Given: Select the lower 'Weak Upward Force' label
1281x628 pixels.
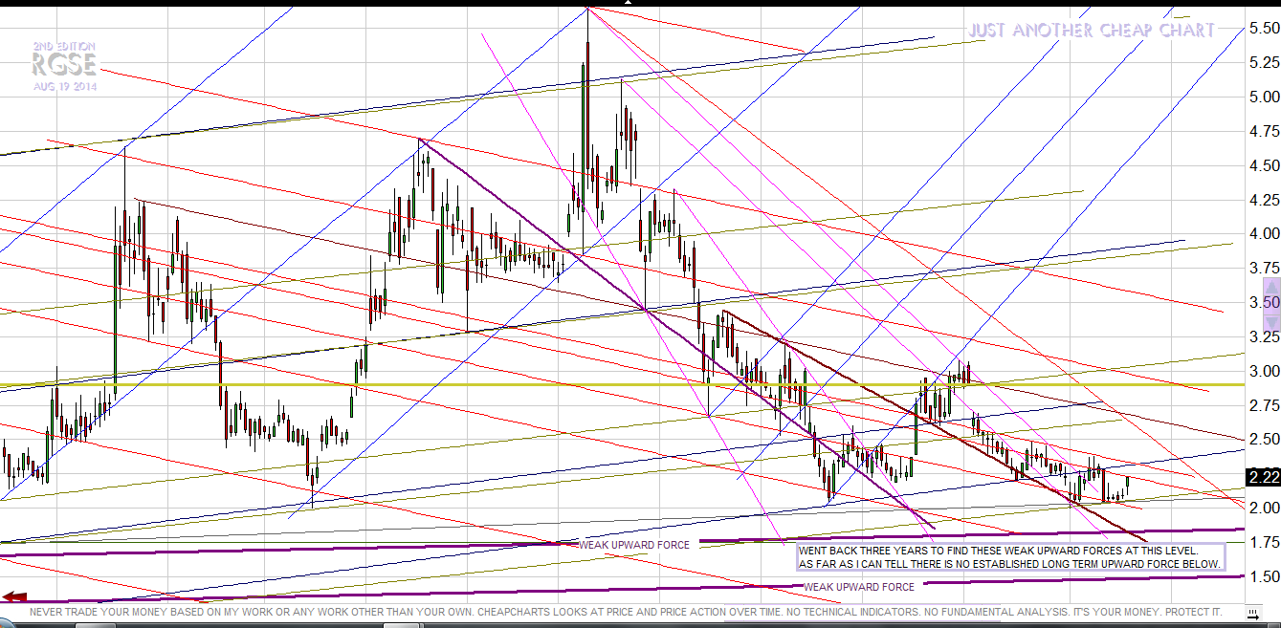Looking at the screenshot, I should coord(859,587).
